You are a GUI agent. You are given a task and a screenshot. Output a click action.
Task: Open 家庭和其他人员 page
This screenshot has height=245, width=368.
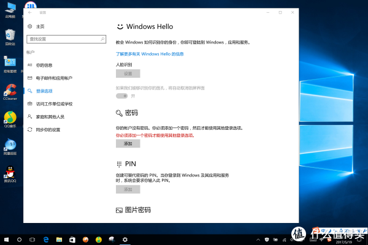pos(50,117)
